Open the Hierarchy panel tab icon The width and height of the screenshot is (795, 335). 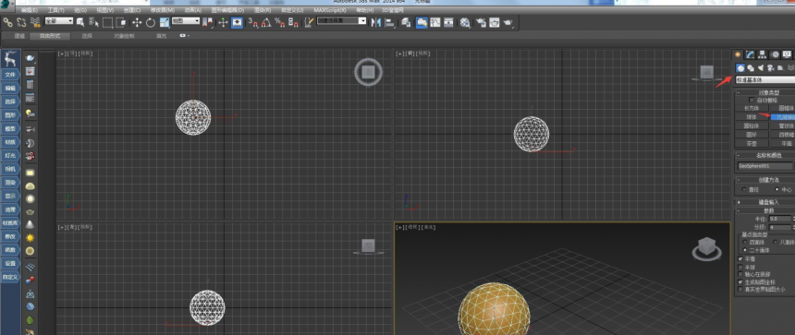(762, 54)
